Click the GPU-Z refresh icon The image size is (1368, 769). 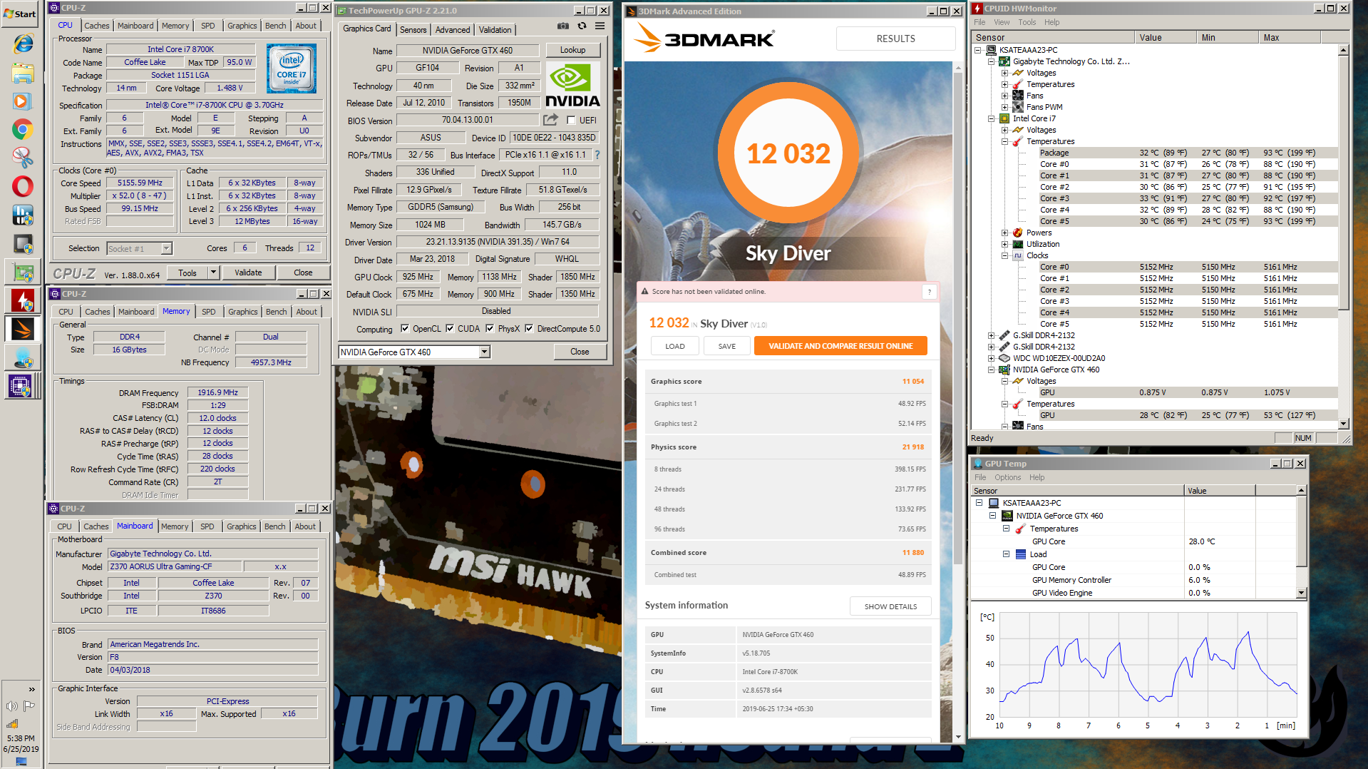point(582,26)
